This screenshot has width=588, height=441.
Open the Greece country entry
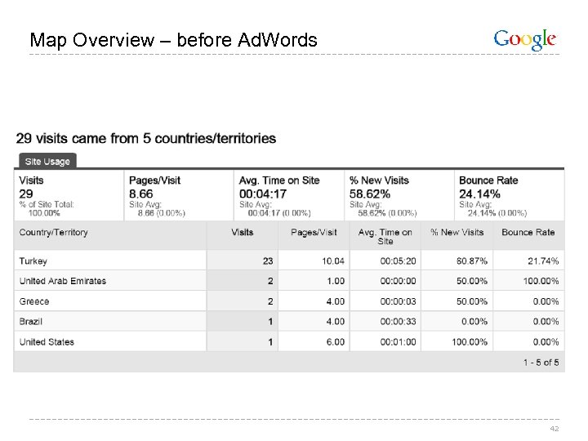pos(34,301)
